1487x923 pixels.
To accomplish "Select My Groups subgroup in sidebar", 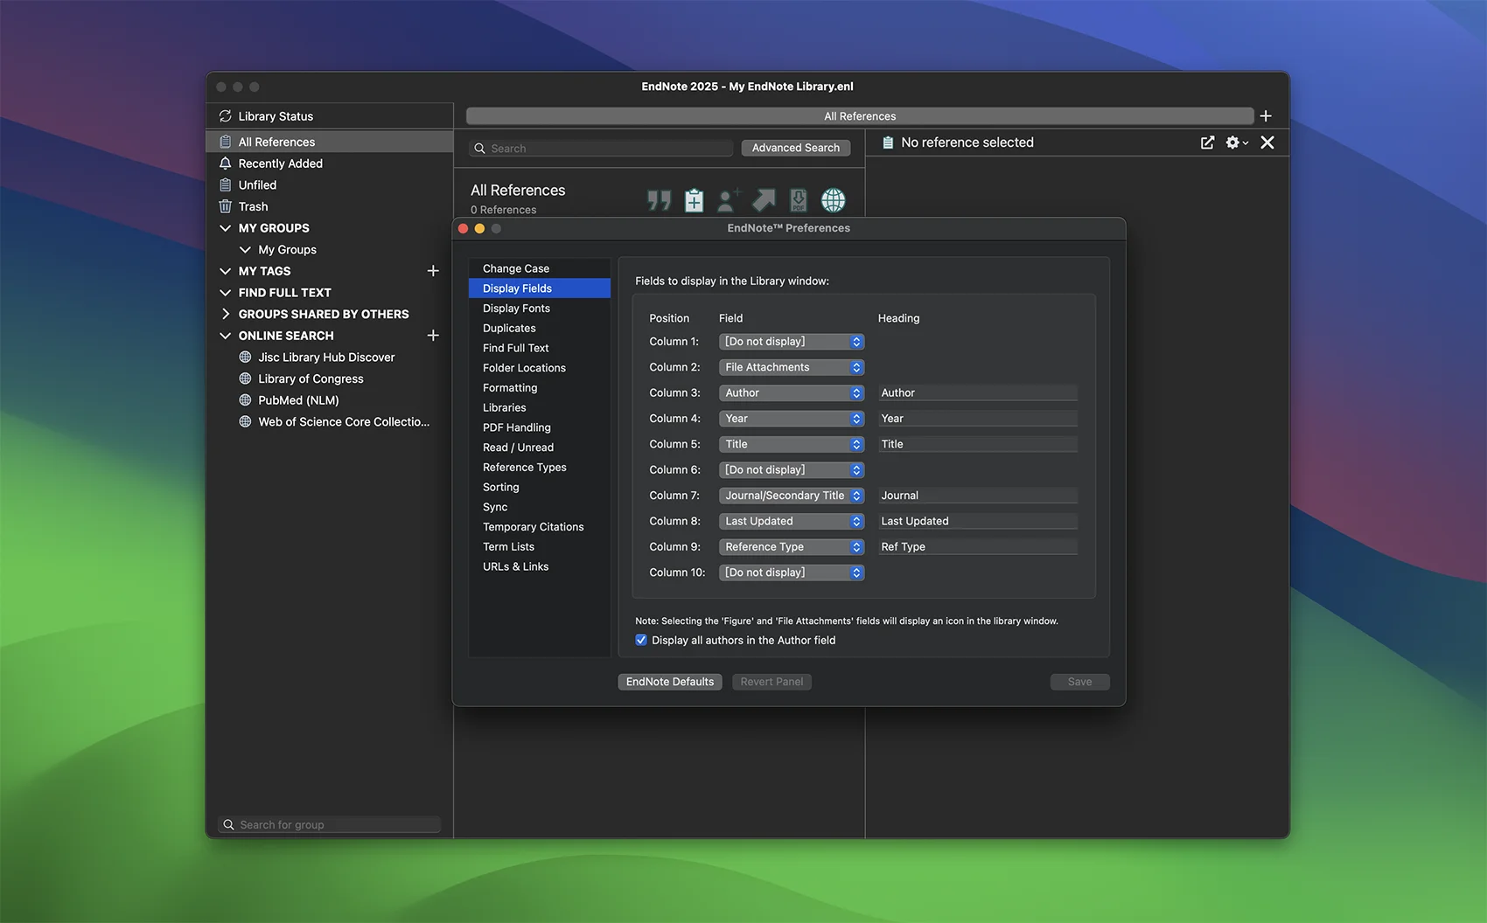I will click(x=330, y=250).
